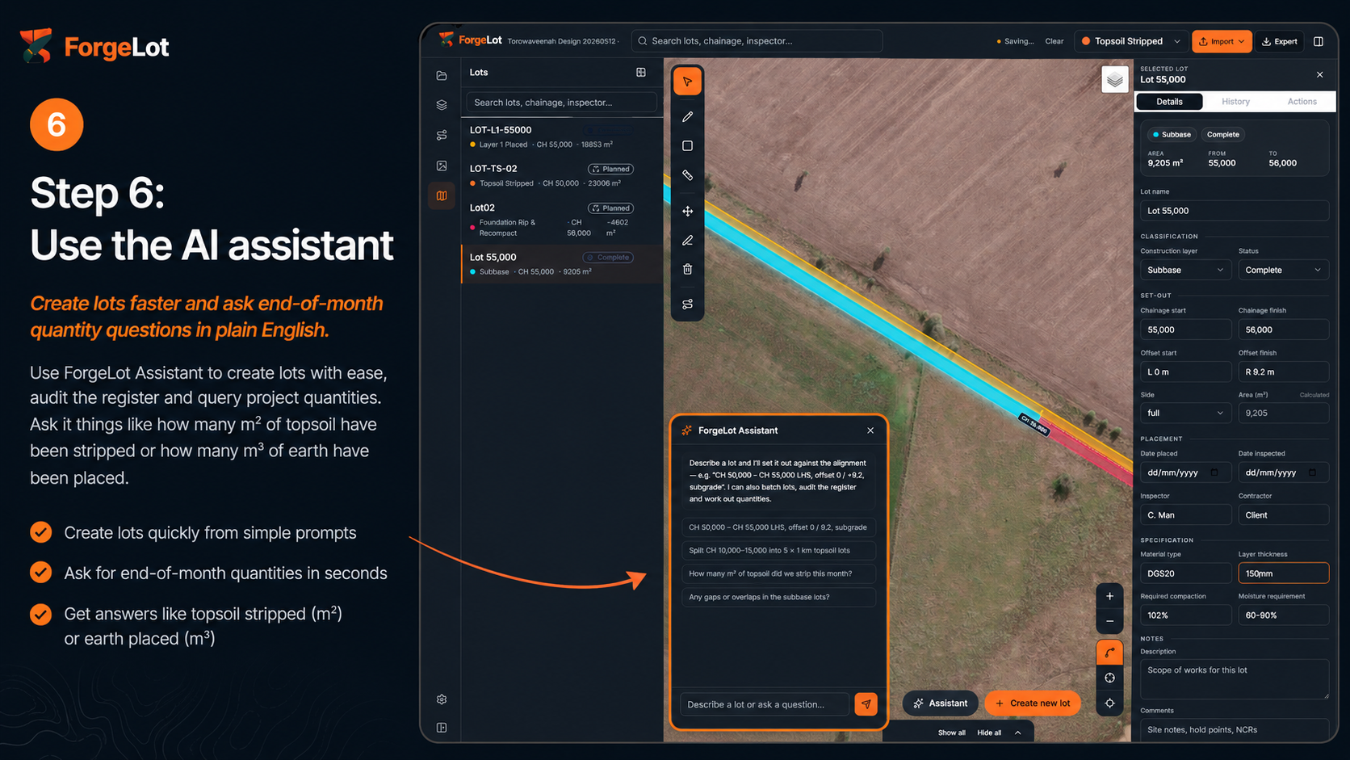Toggle the right panel layout icon in top bar
The height and width of the screenshot is (760, 1350).
[x=1319, y=41]
